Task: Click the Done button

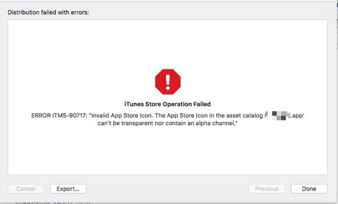Action: pyautogui.click(x=309, y=189)
